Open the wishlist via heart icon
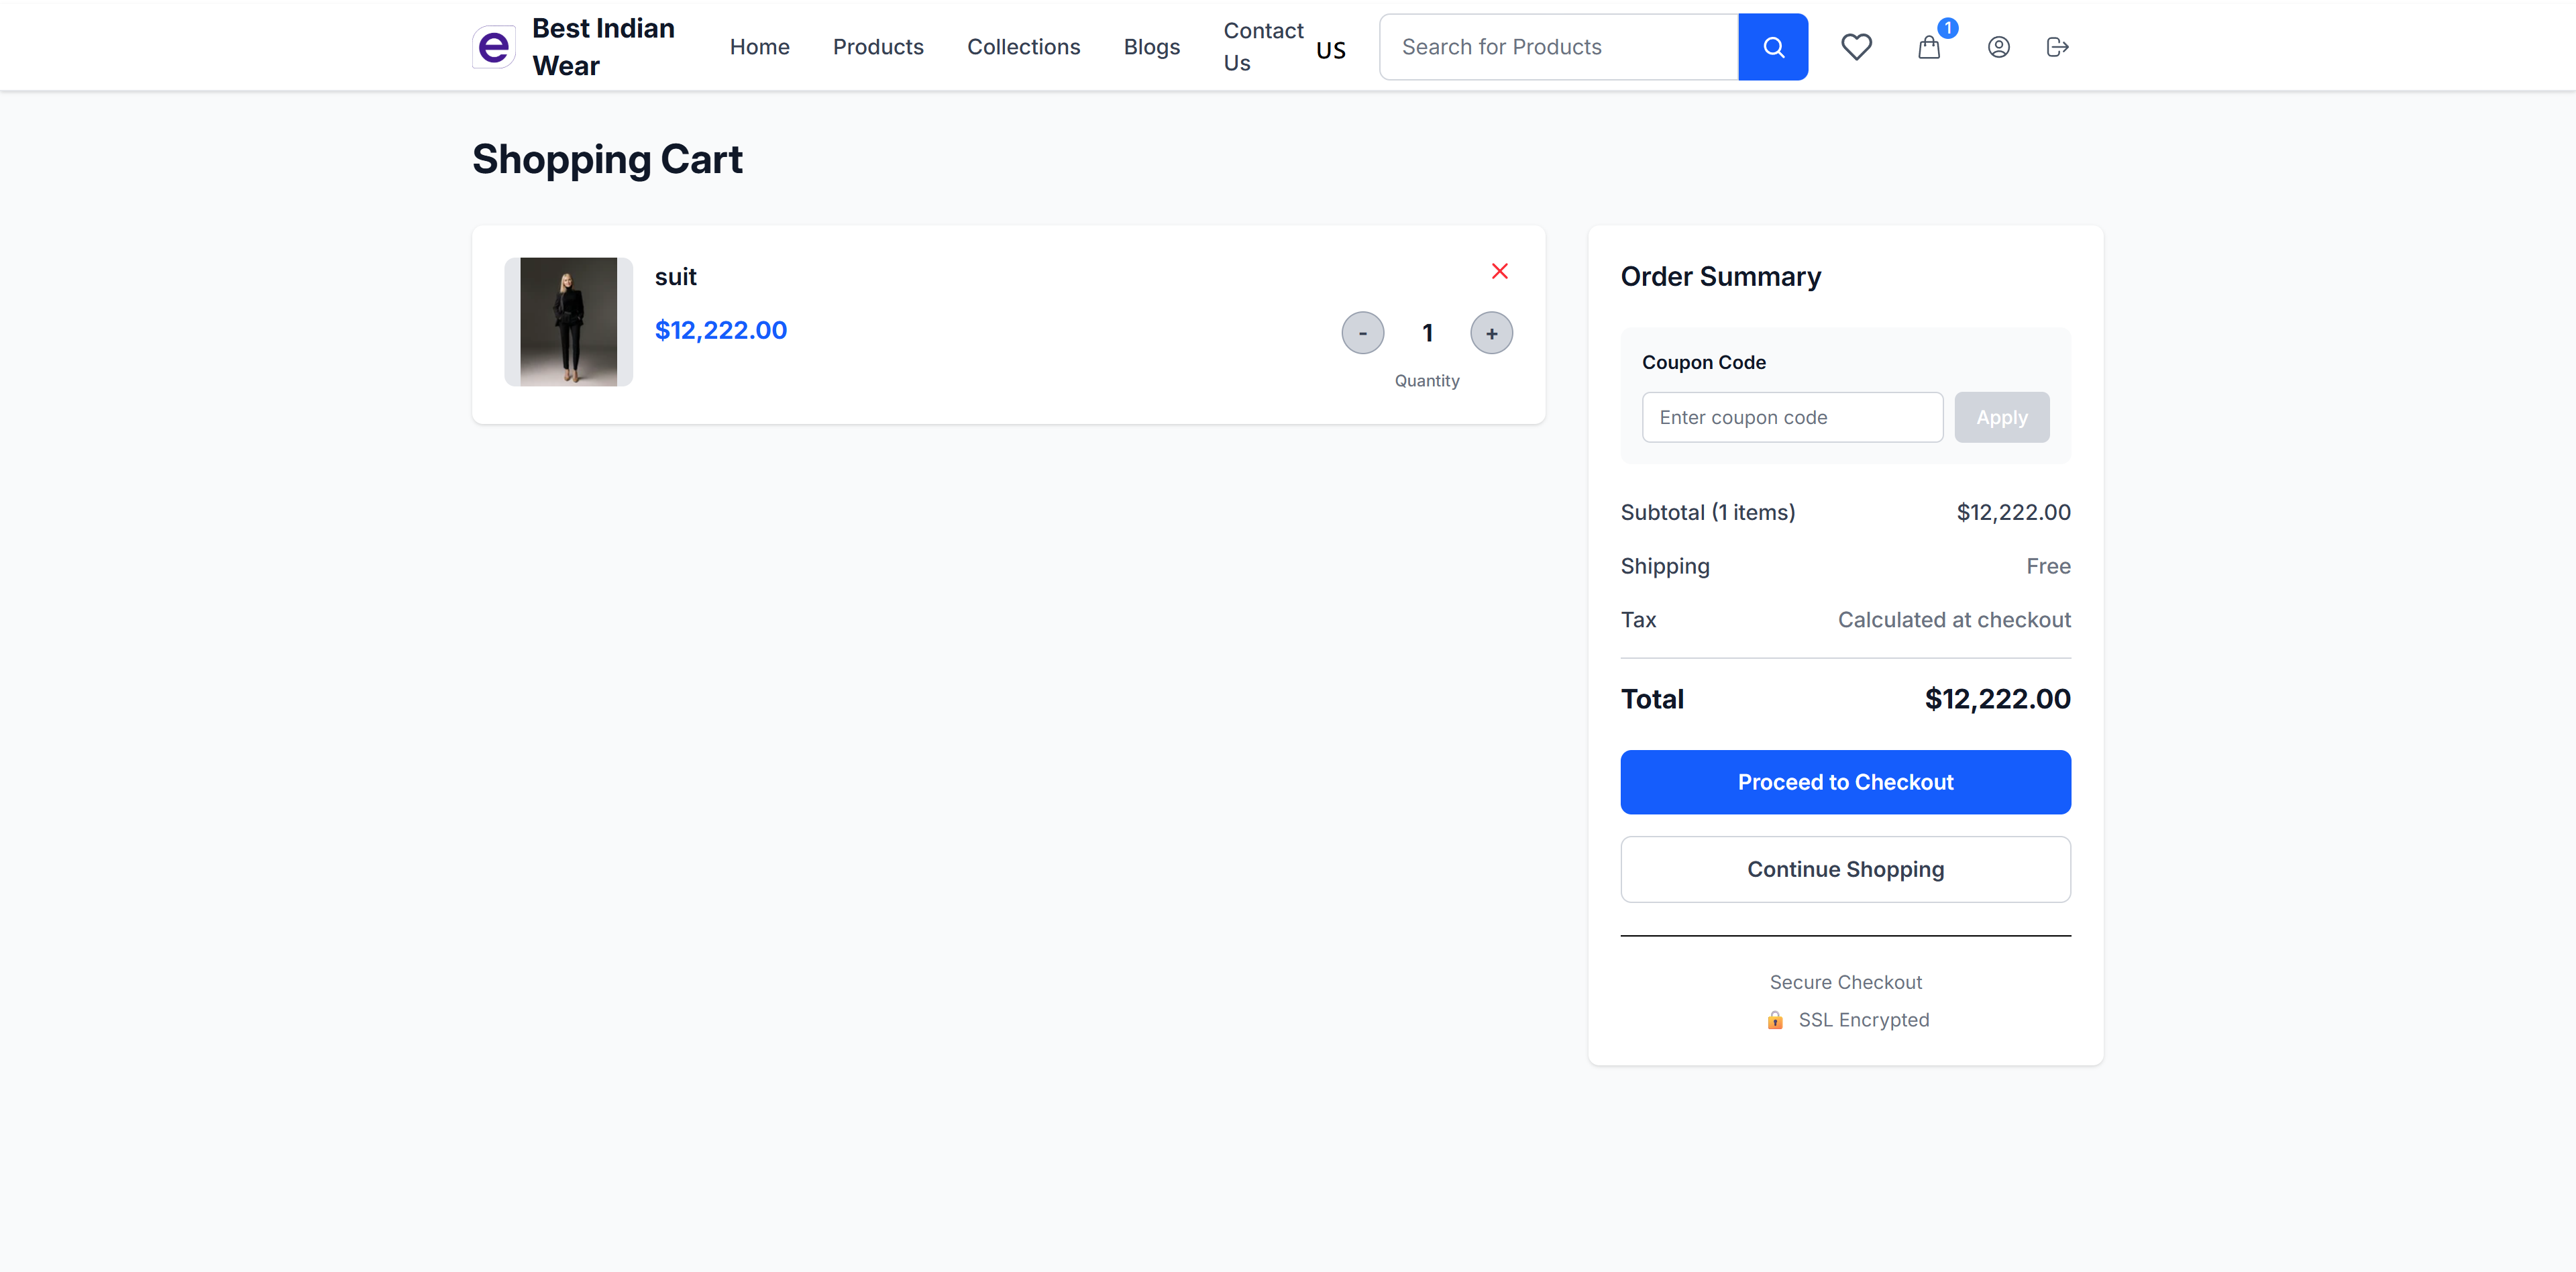This screenshot has width=2576, height=1272. point(1857,46)
